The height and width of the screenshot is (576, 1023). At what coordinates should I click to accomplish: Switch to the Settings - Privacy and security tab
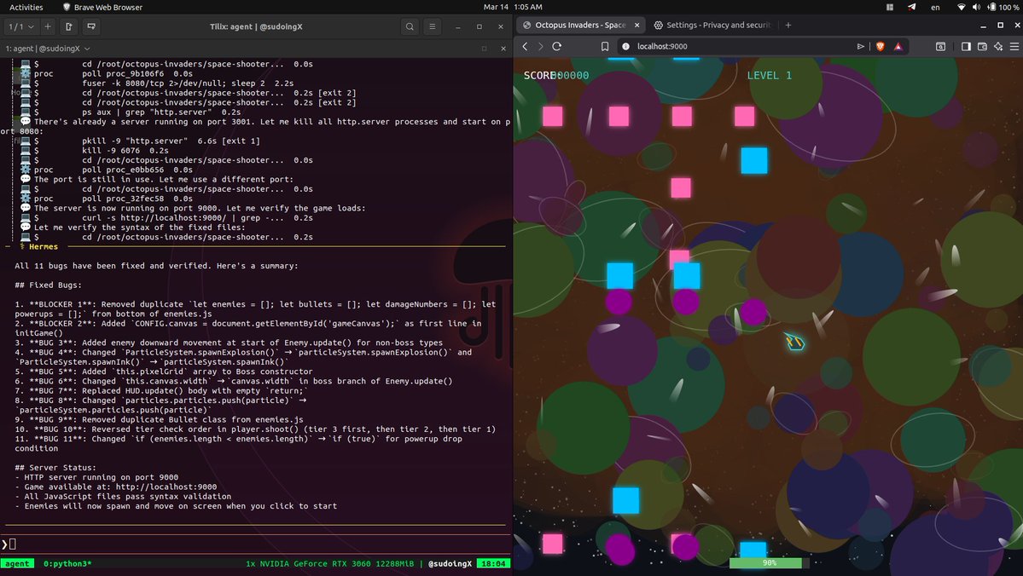coord(712,25)
